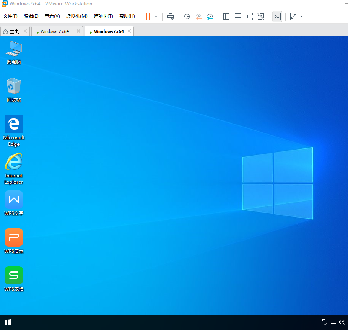The width and height of the screenshot is (348, 330).
Task: Toggle the thumbnail bar view
Action: click(x=238, y=16)
